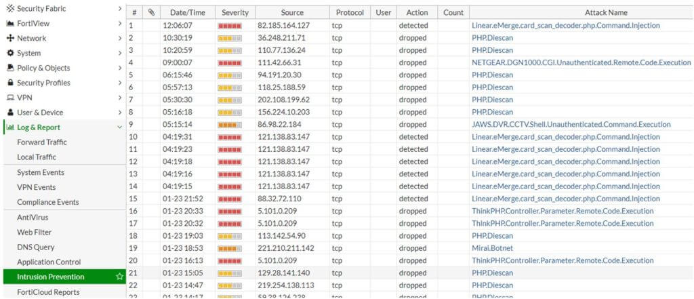Click the System gear icon
The width and height of the screenshot is (694, 299).
pyautogui.click(x=10, y=53)
